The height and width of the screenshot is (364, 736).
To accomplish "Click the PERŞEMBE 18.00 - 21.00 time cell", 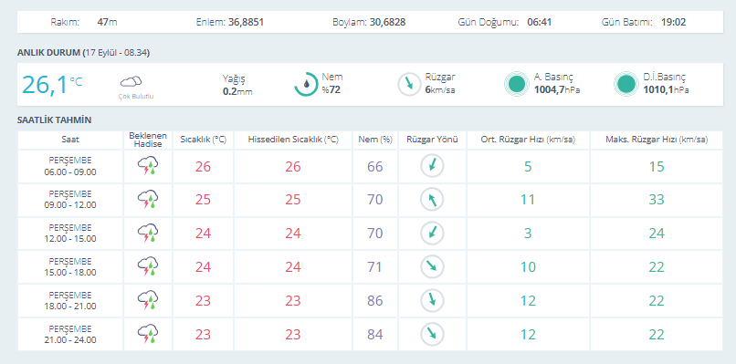I will (x=70, y=301).
